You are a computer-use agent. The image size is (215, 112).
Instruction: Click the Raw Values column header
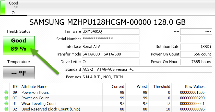[x=189, y=87]
